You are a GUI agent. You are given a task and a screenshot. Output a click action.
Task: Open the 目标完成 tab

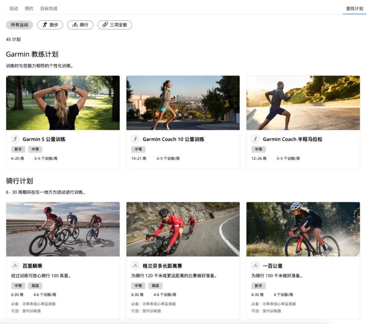49,9
